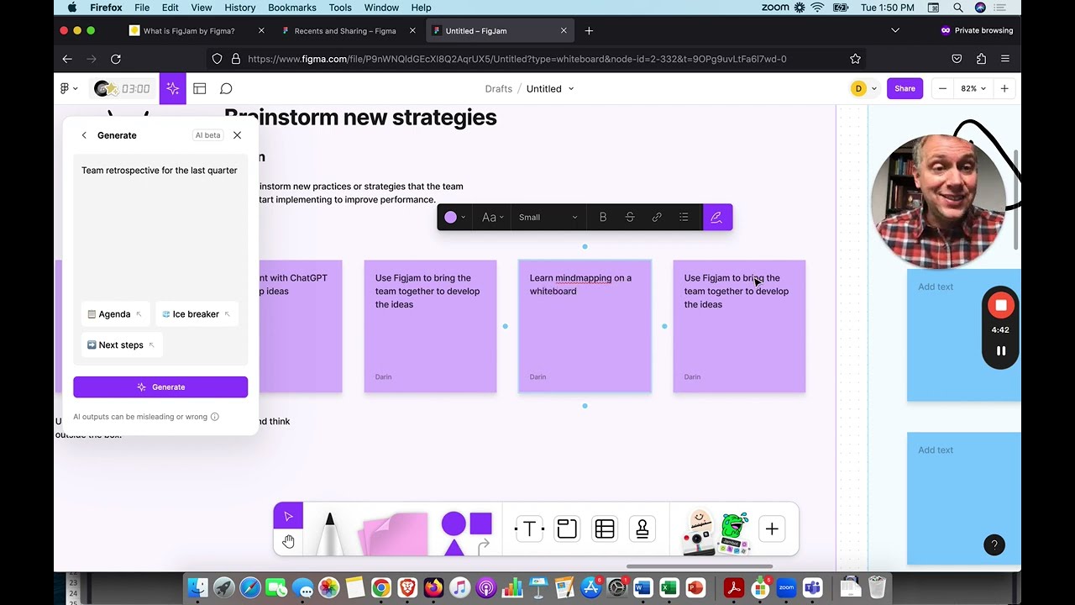
Task: Open the user avatar dropdown
Action: [x=863, y=88]
